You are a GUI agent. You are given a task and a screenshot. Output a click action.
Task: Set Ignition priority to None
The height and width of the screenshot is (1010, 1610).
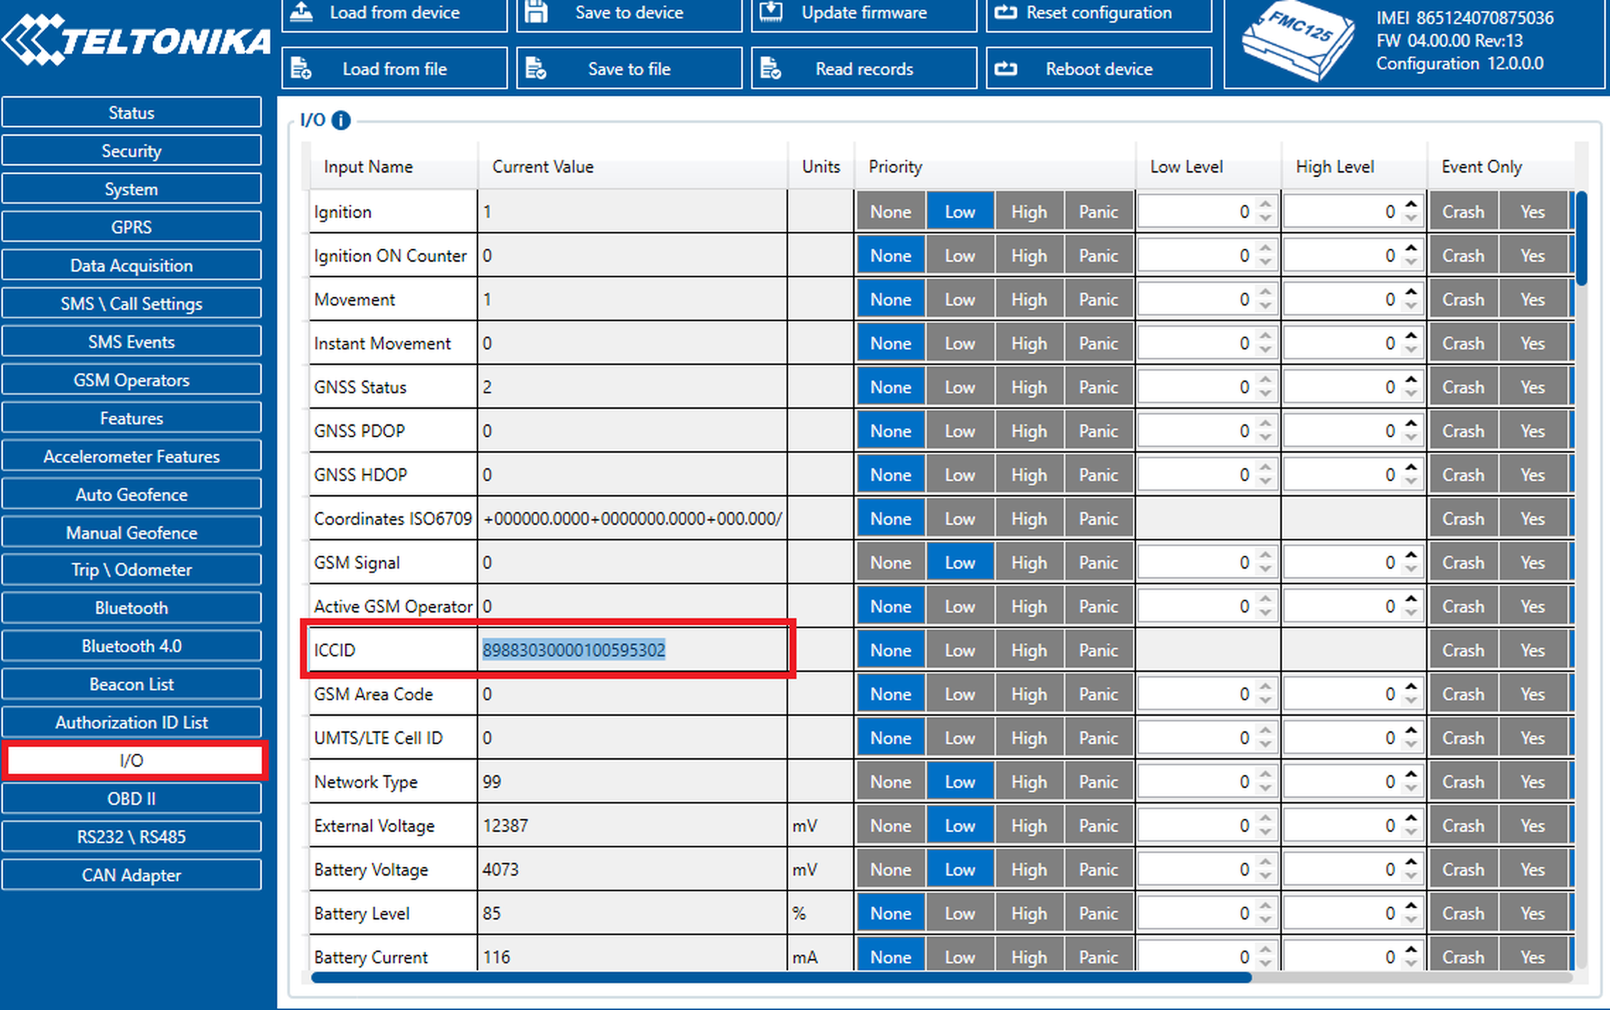coord(891,211)
